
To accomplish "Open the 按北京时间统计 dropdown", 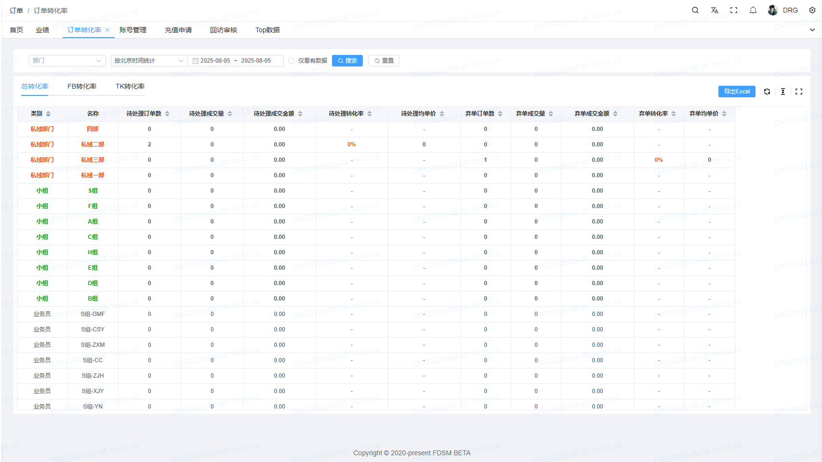I will pos(149,61).
